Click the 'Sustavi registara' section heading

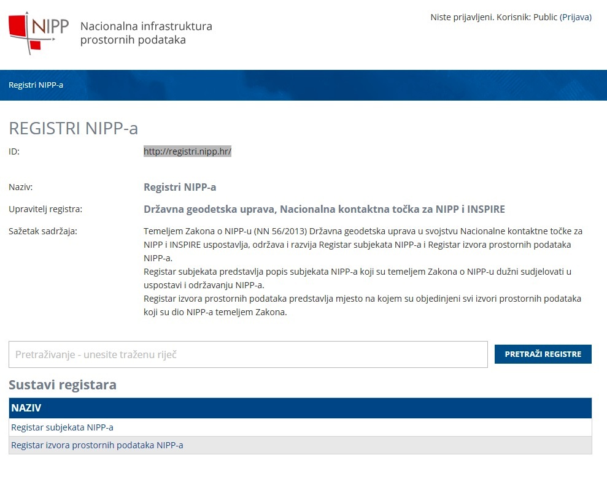point(63,385)
